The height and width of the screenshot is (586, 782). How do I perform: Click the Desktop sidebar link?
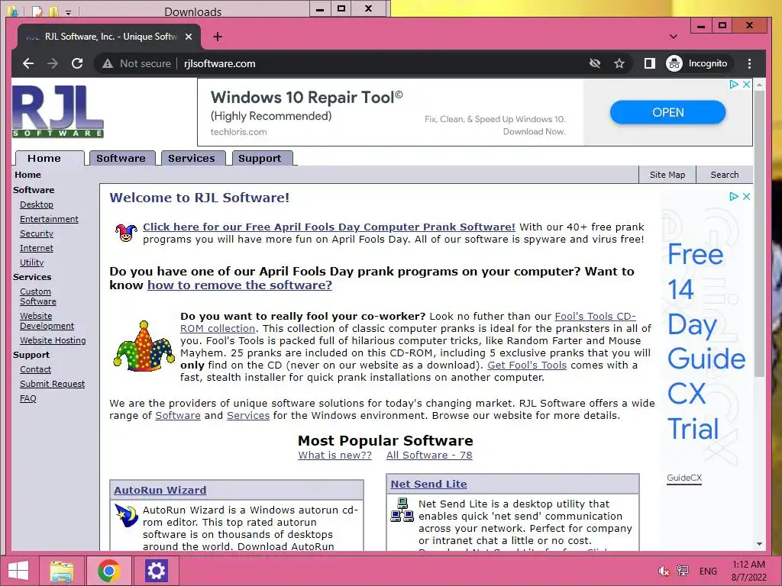click(37, 204)
